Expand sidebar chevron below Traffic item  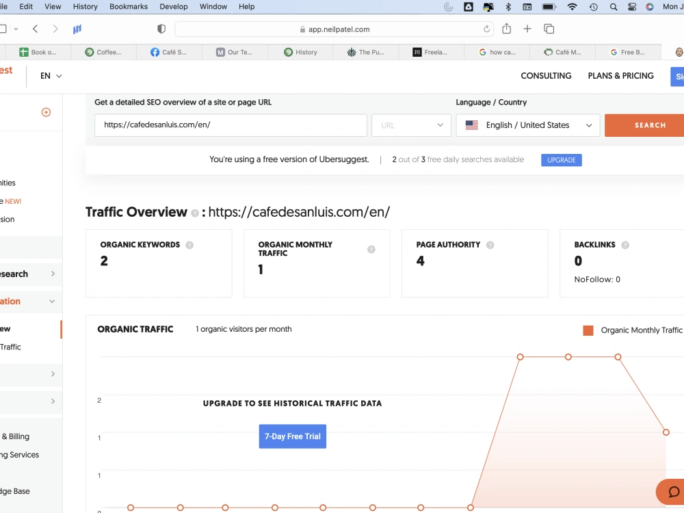click(53, 374)
